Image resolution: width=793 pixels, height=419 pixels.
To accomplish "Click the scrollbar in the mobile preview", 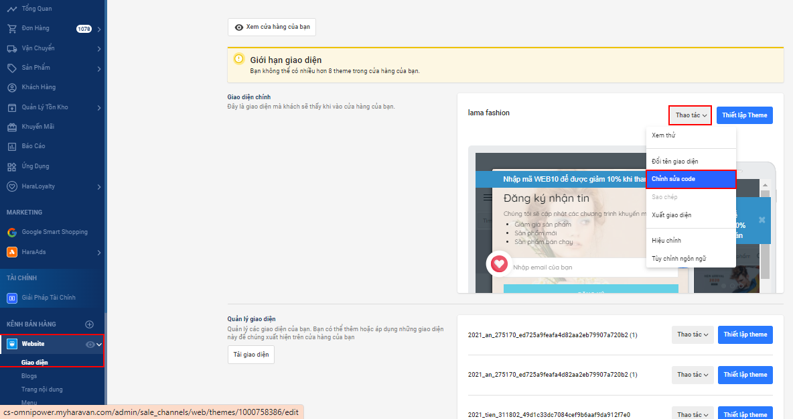I will [x=765, y=231].
